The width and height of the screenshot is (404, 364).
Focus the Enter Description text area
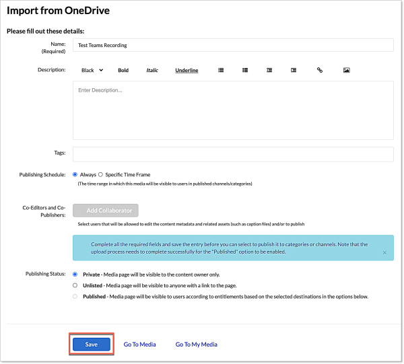tap(233, 110)
